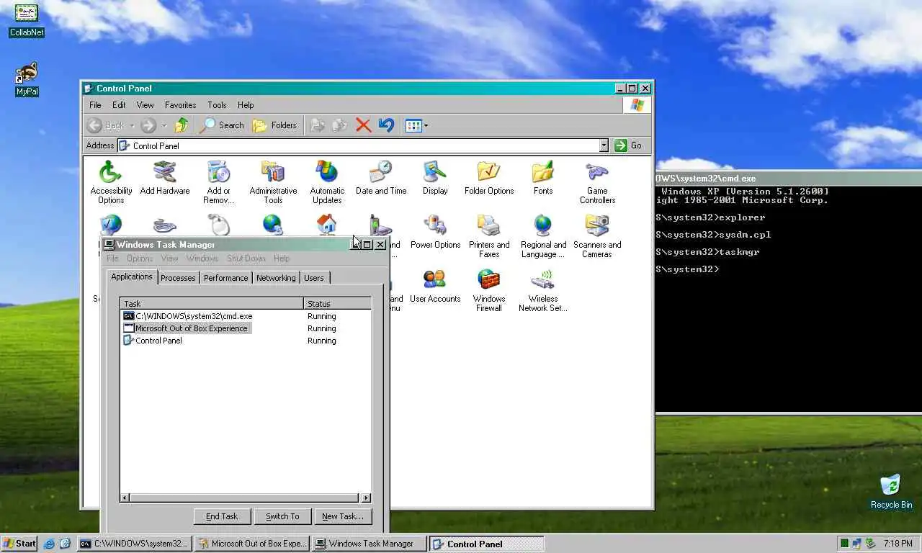Open Wireless Network Setup wizard
Viewport: 922px width, 553px height.
(x=543, y=289)
